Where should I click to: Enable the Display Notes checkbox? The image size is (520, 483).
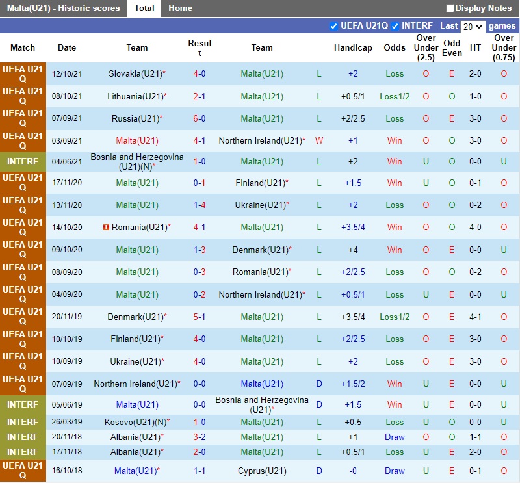pos(450,8)
